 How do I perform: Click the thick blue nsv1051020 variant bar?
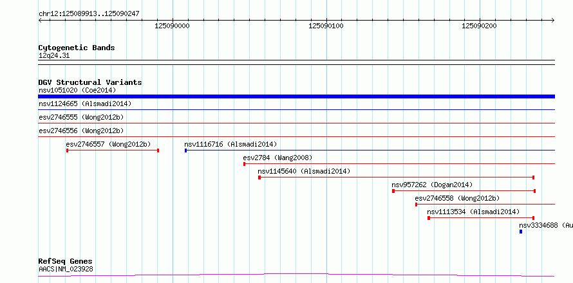click(x=296, y=96)
